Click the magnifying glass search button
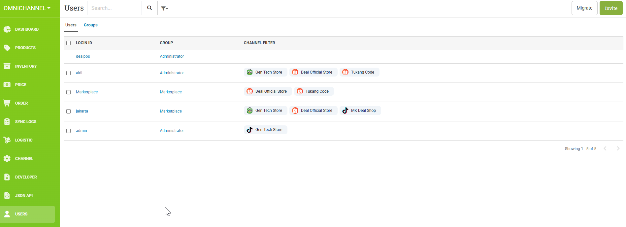626x227 pixels. tap(149, 8)
